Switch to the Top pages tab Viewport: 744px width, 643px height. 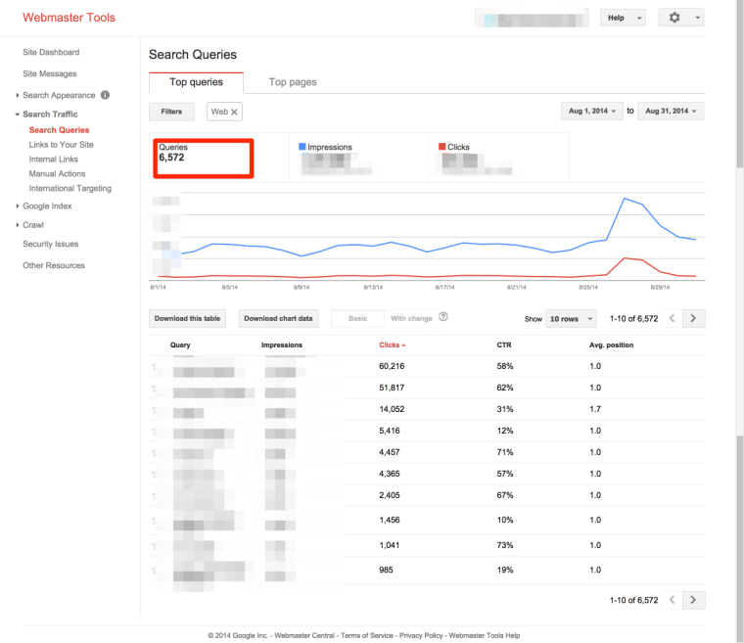tap(293, 82)
